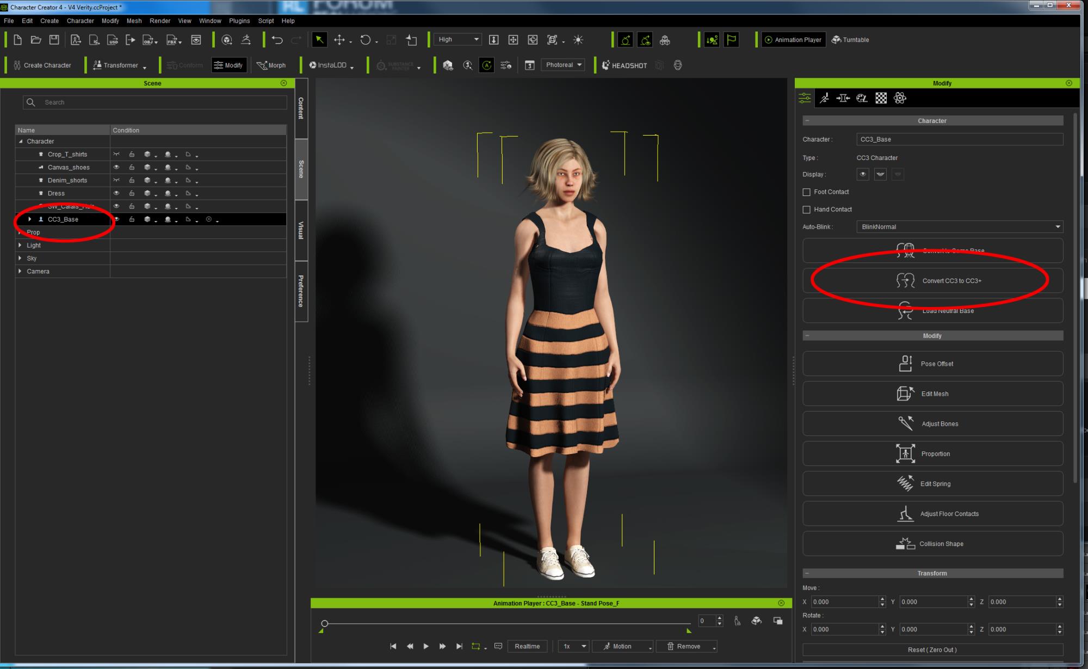The image size is (1088, 669).
Task: Enable Hand Contact checkbox
Action: pos(806,210)
